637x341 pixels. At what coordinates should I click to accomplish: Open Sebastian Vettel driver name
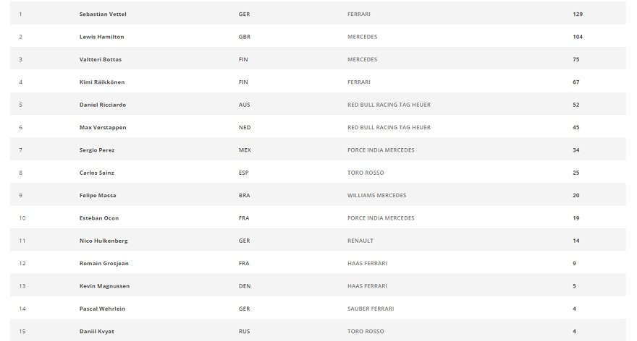tap(103, 14)
